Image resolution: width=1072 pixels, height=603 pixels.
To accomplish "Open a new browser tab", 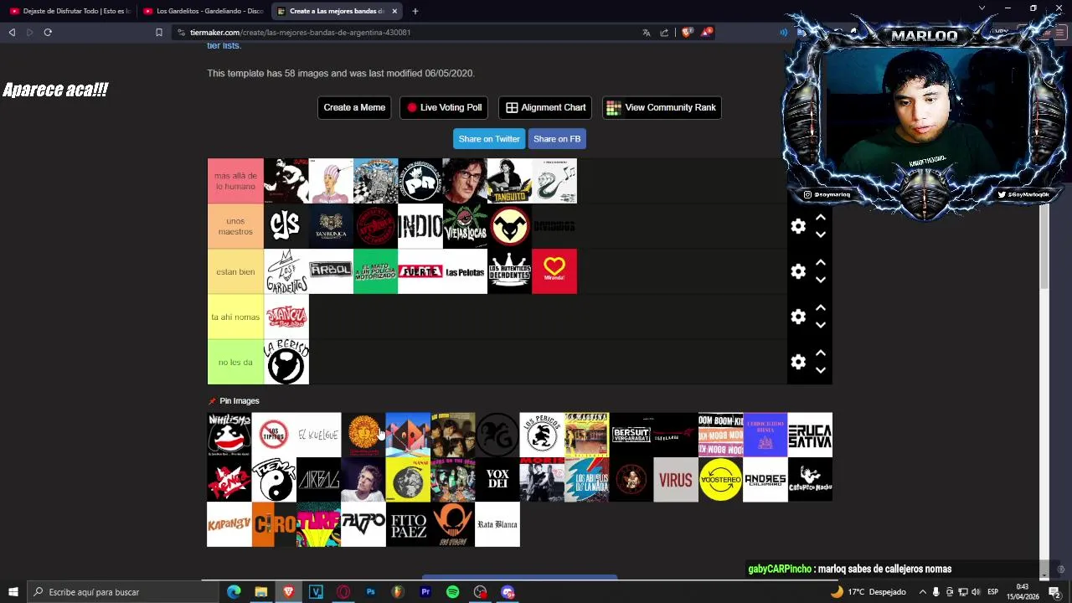I will 415,11.
